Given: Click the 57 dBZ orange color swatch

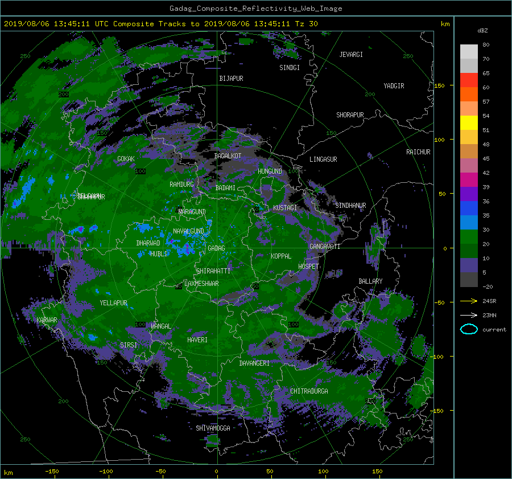Looking at the screenshot, I should [469, 95].
